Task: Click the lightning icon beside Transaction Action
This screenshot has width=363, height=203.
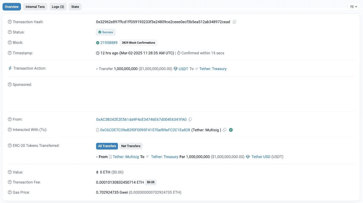Action: pyautogui.click(x=10, y=68)
